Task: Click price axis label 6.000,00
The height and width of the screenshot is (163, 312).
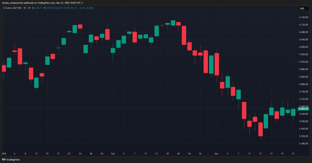Action: 303,47
